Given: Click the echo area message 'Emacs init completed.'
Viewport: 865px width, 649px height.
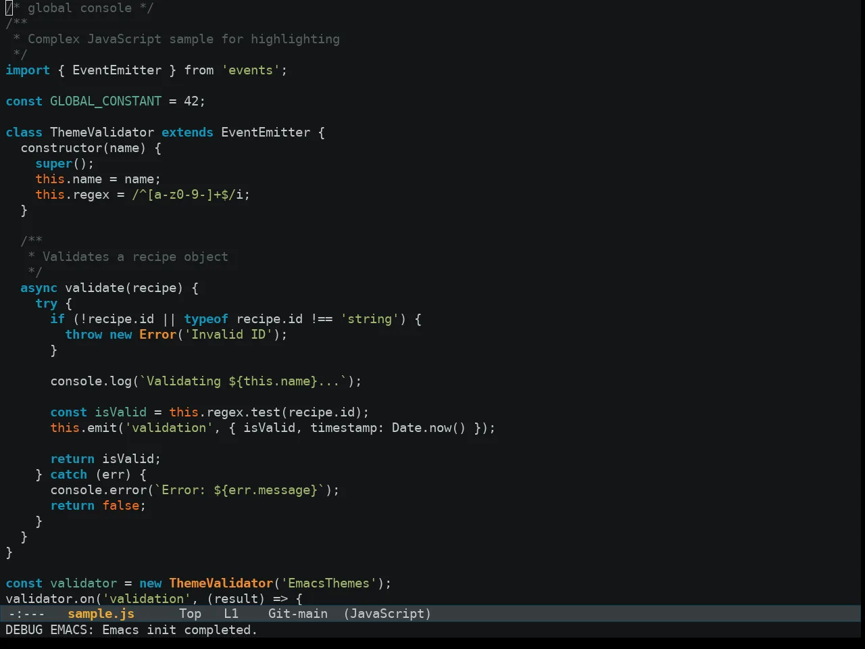Looking at the screenshot, I should coord(180,630).
